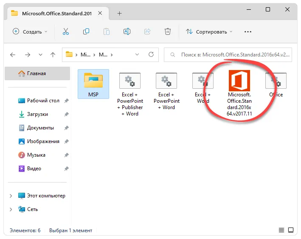This screenshot has height=239, width=301.
Task: Open the Создать dropdown
Action: pyautogui.click(x=30, y=31)
